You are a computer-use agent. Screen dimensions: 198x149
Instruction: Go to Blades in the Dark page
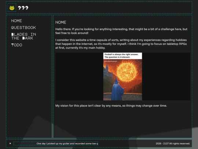(23, 36)
